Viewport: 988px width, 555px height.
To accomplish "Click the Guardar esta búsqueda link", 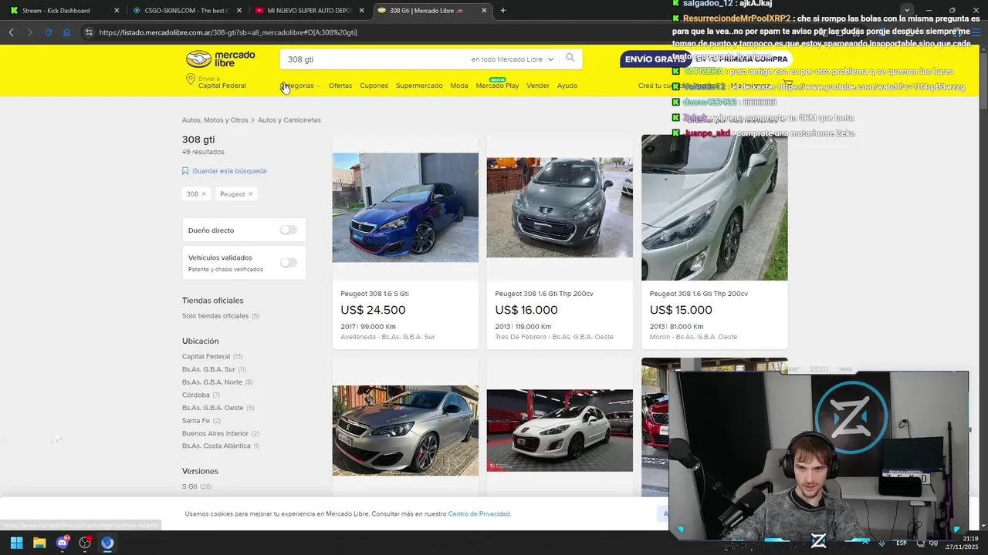I will tap(229, 171).
